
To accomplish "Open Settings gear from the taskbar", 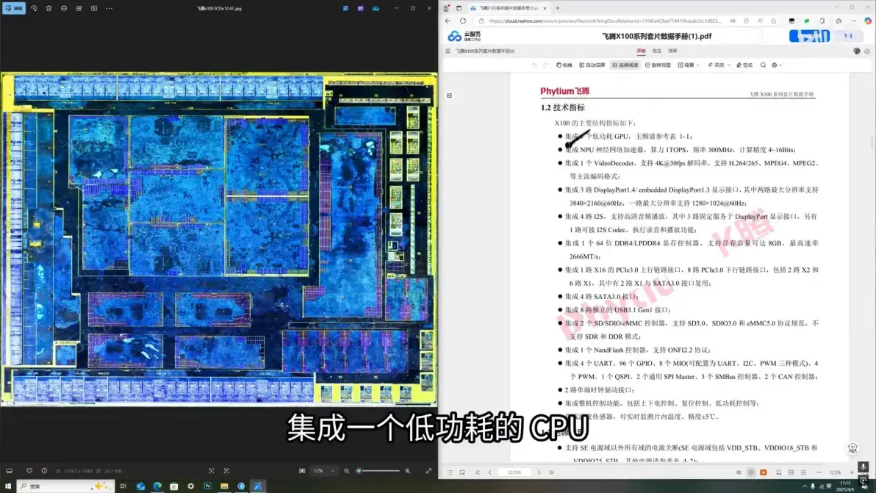I will [191, 486].
